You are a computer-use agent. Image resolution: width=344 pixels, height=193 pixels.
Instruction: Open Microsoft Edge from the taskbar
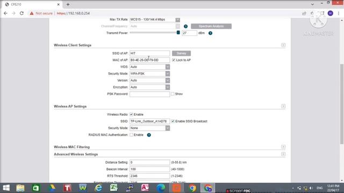coord(161,188)
